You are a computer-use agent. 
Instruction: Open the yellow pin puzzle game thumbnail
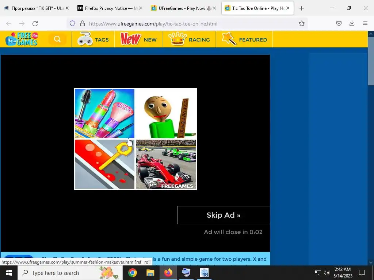(104, 164)
